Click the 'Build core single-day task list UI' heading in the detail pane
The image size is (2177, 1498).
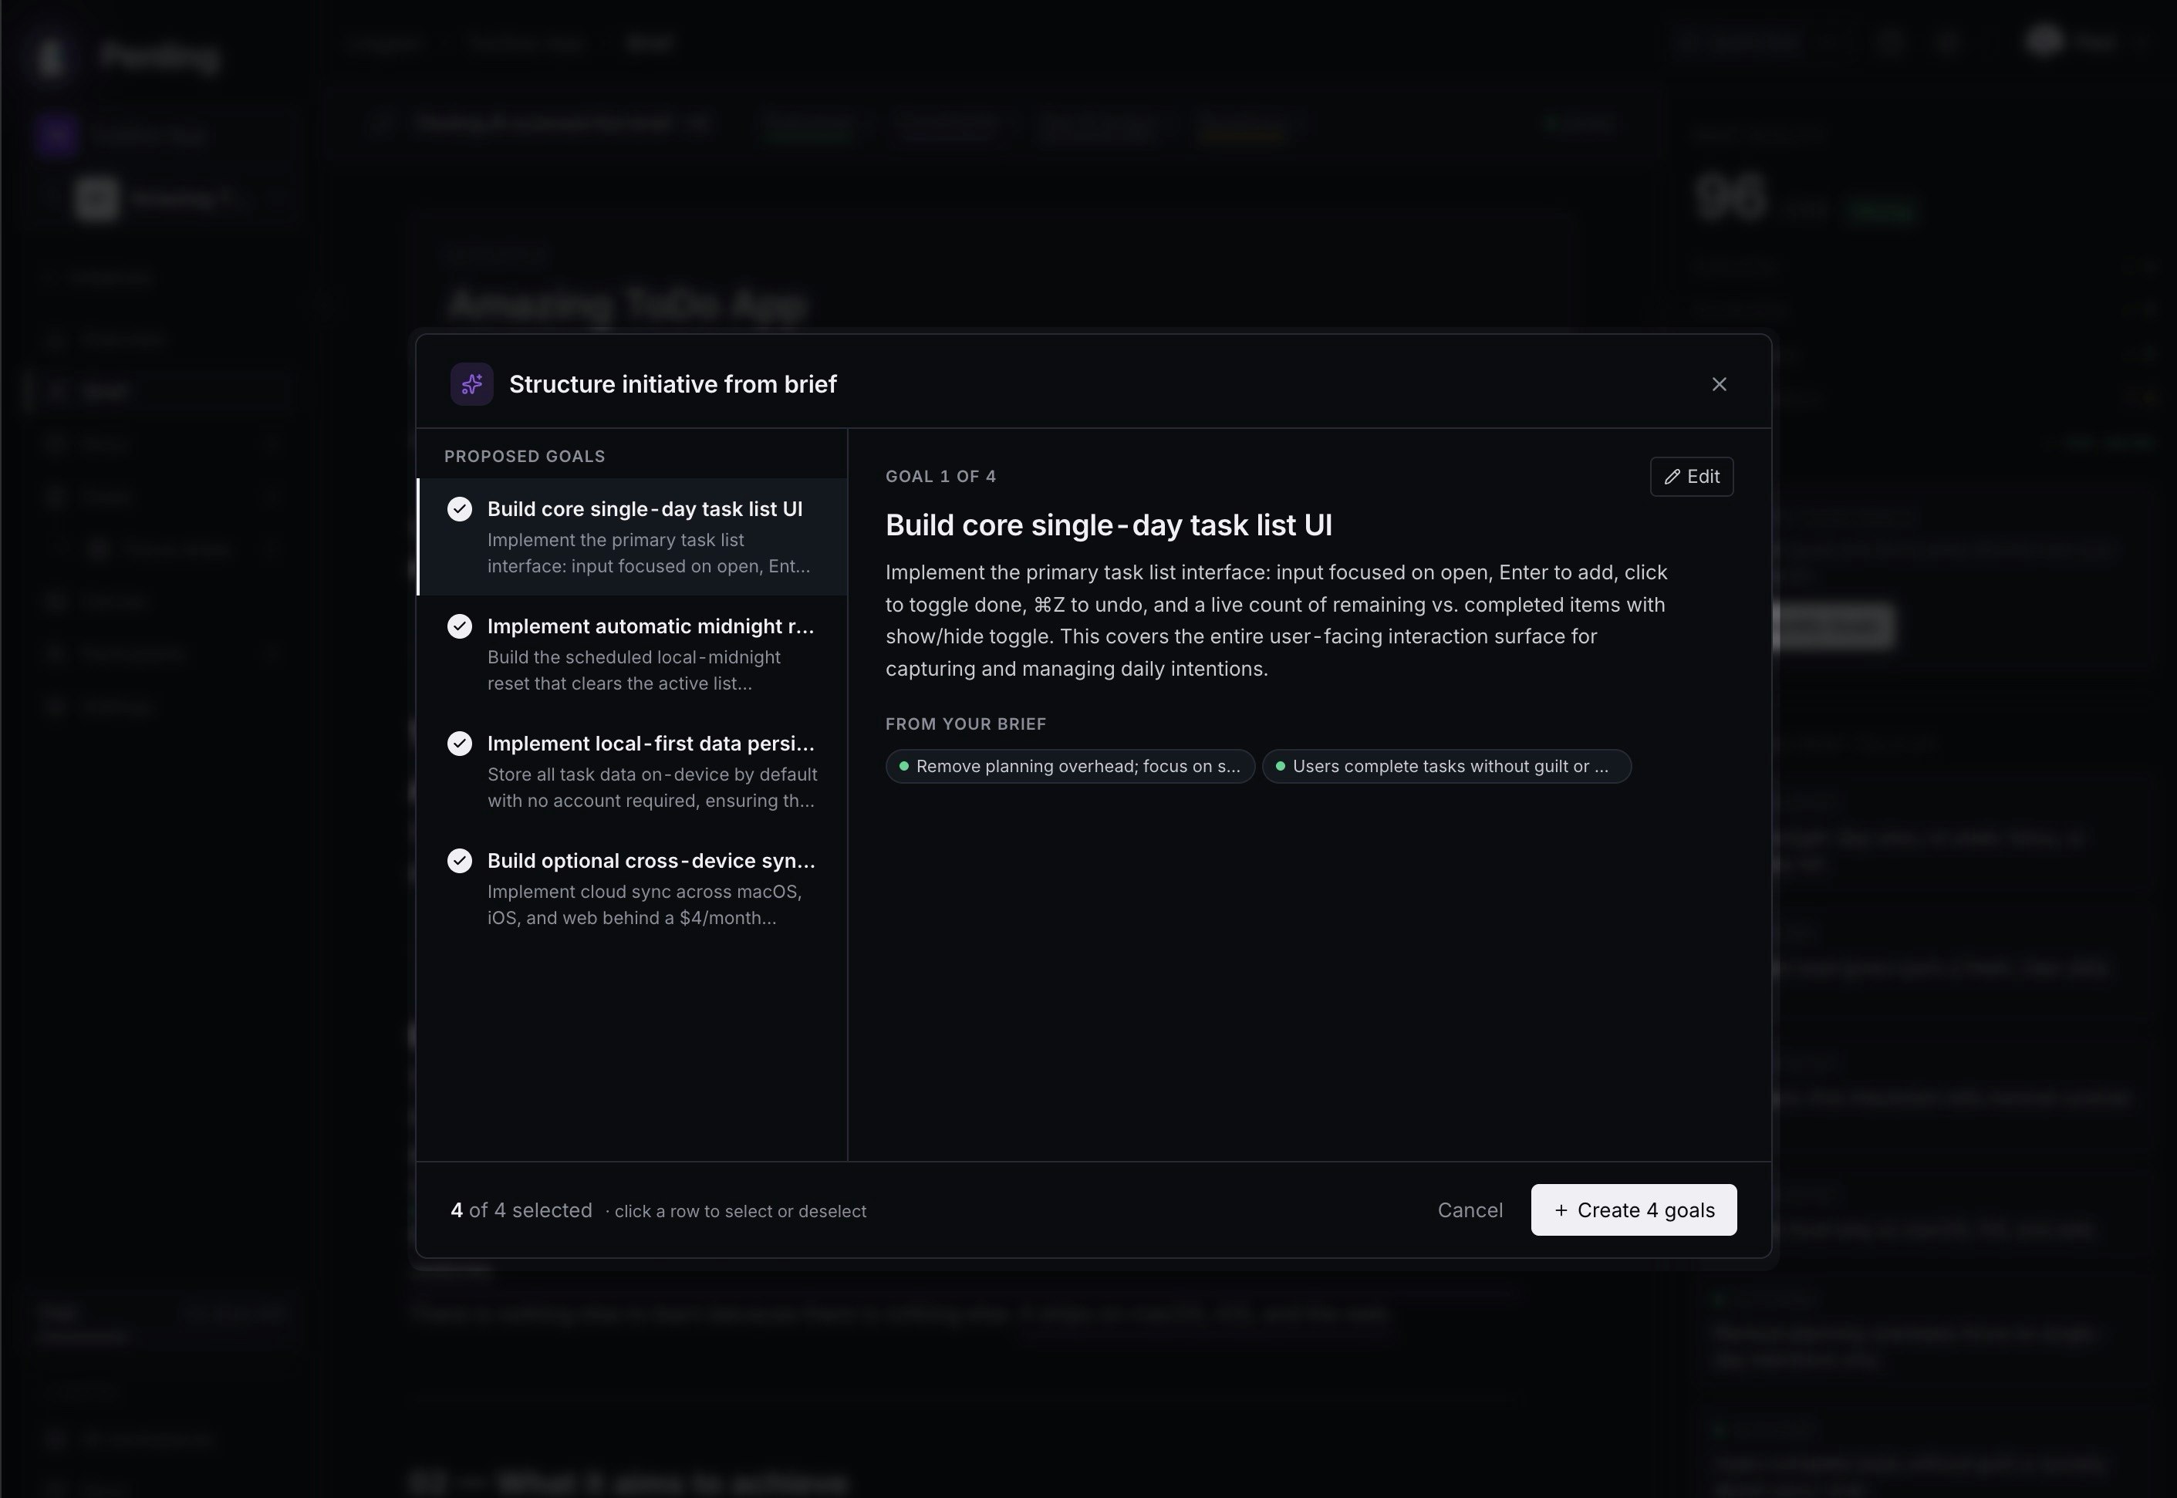[1109, 525]
